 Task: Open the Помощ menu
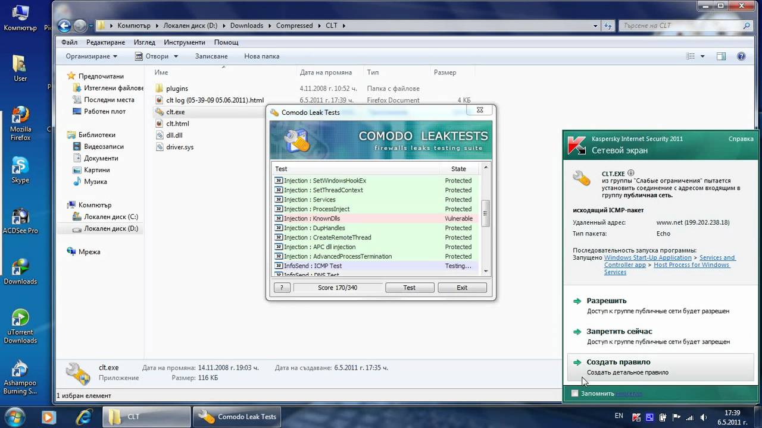tap(226, 42)
